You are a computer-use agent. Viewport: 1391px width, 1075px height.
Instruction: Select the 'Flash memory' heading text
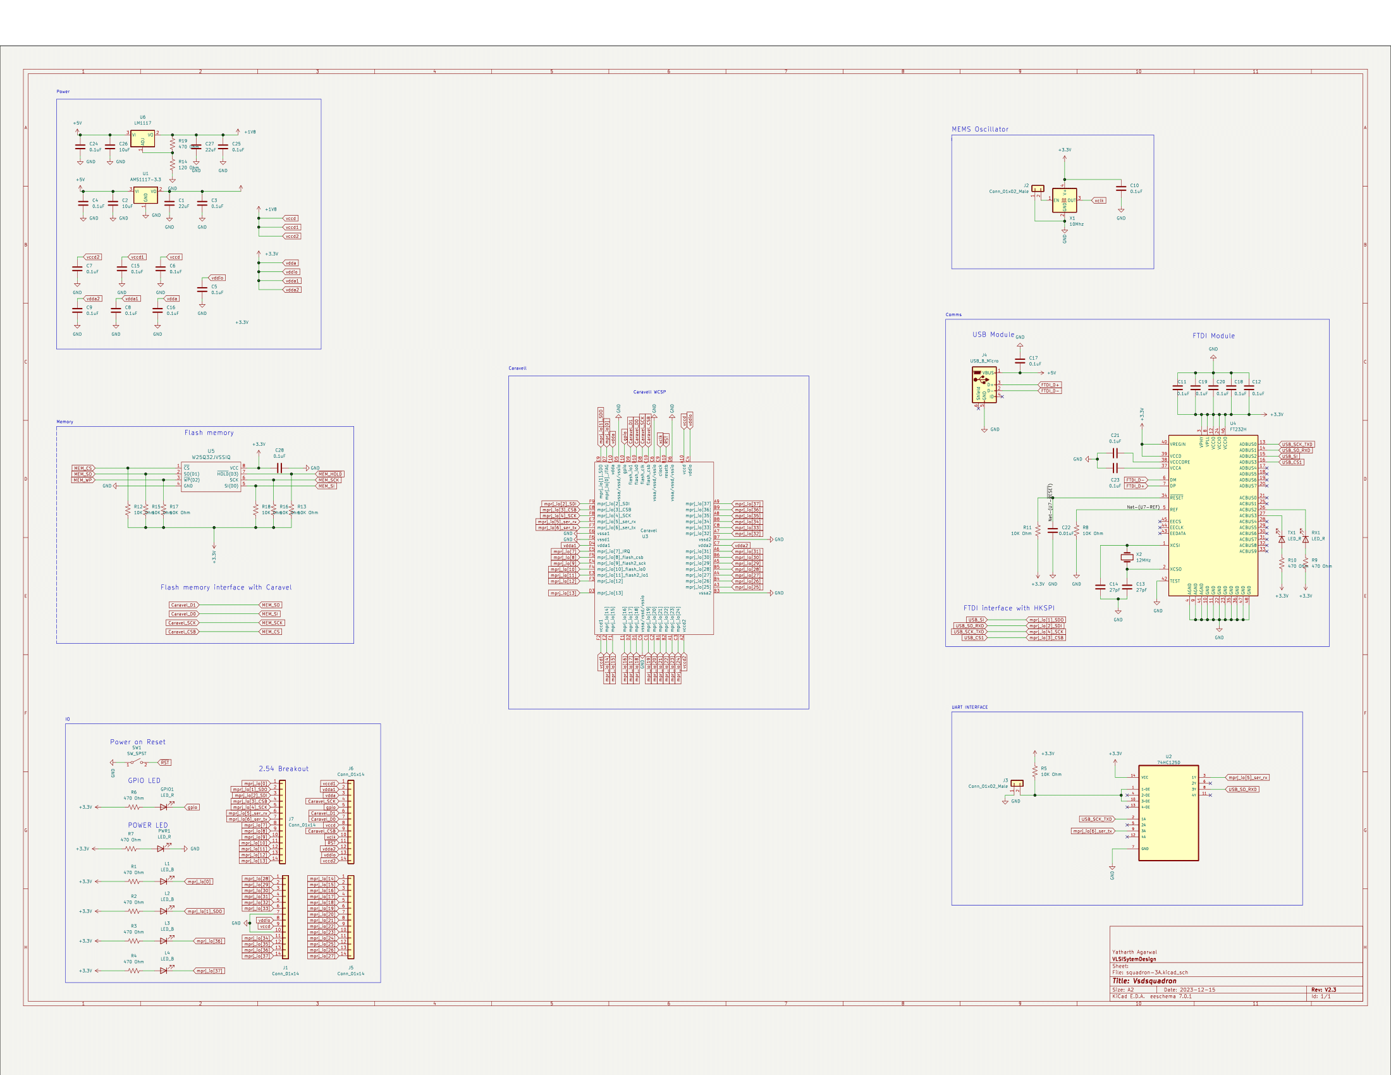click(x=209, y=433)
